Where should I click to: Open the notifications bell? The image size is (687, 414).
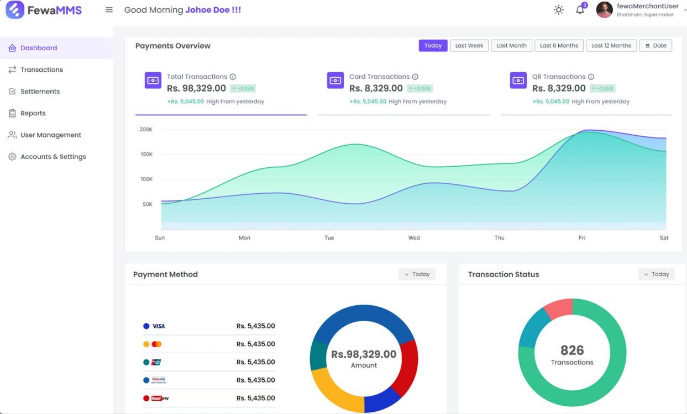(x=579, y=9)
